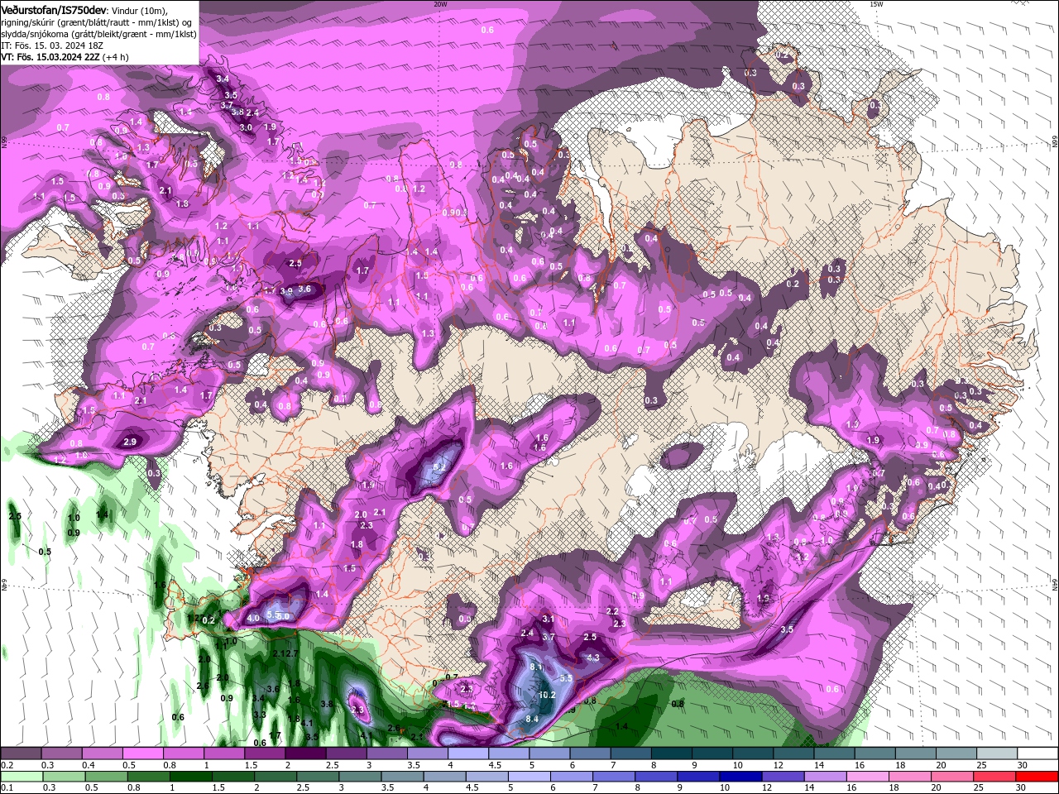The height and width of the screenshot is (794, 1059).
Task: Pick the lower legend red swatch at 30
Action: pyautogui.click(x=1038, y=777)
